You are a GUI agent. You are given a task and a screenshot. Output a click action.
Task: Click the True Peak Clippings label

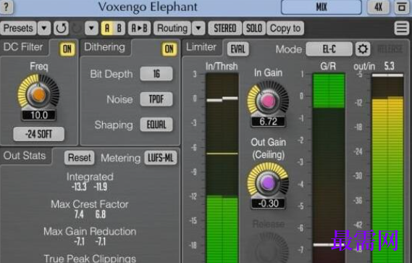pos(90,259)
